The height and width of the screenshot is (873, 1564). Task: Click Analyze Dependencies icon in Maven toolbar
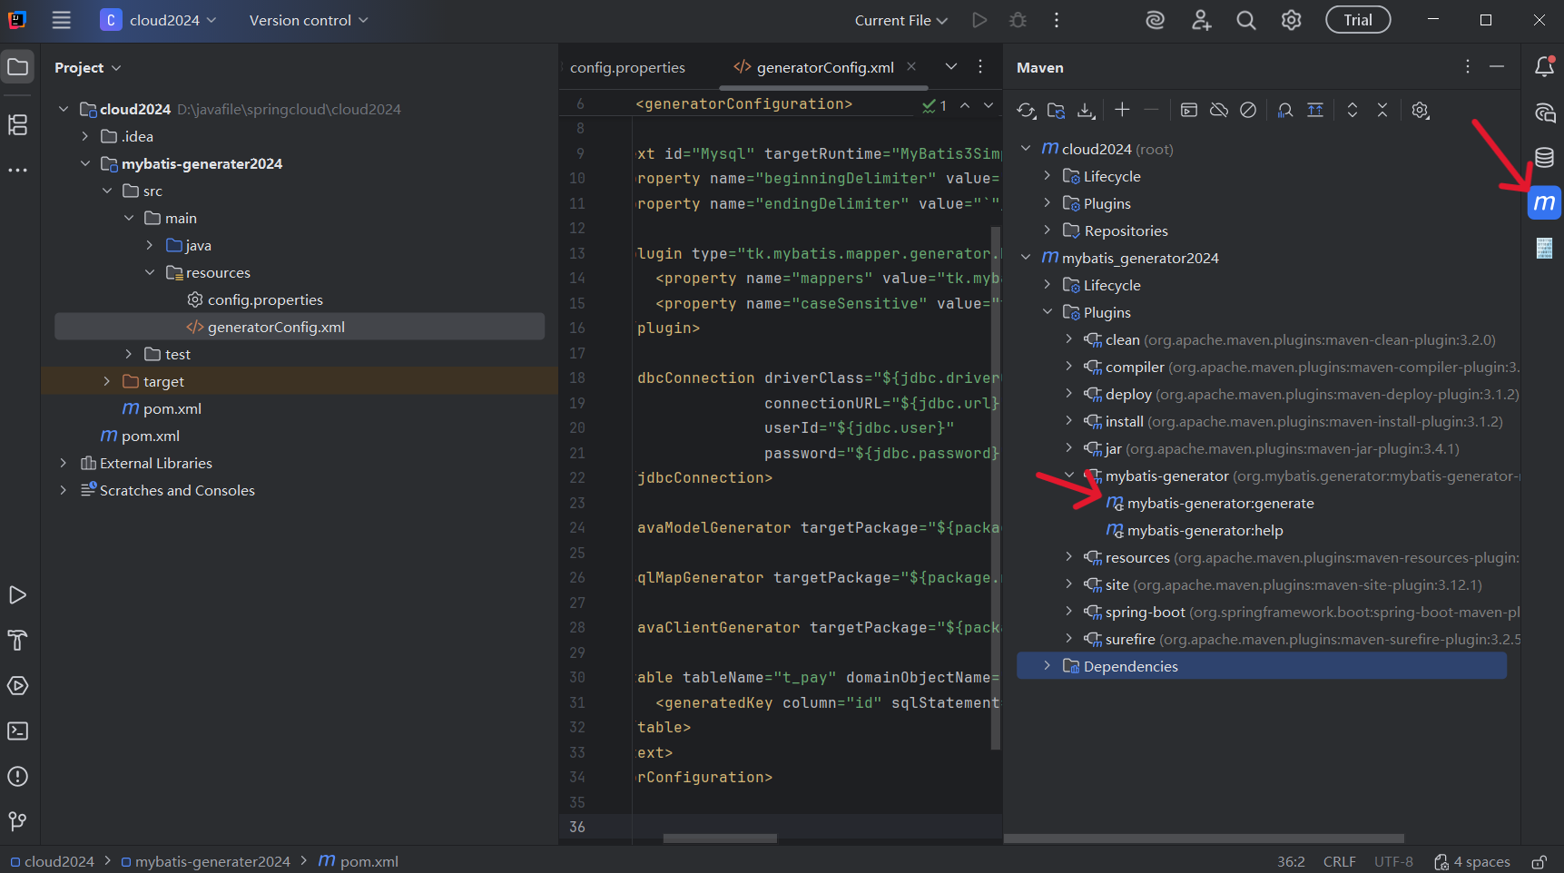pyautogui.click(x=1285, y=110)
